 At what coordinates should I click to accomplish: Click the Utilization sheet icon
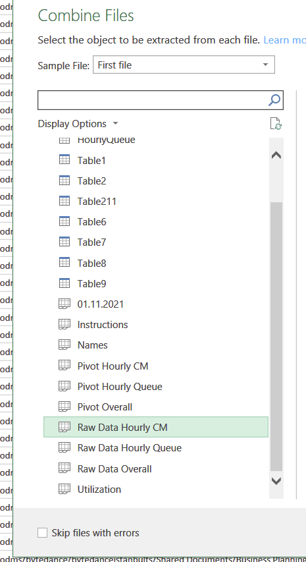(x=64, y=489)
